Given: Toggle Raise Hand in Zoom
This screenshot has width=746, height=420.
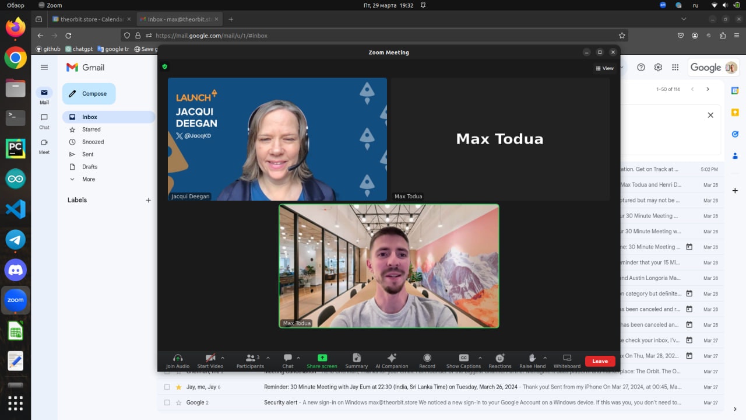Looking at the screenshot, I should (x=532, y=360).
